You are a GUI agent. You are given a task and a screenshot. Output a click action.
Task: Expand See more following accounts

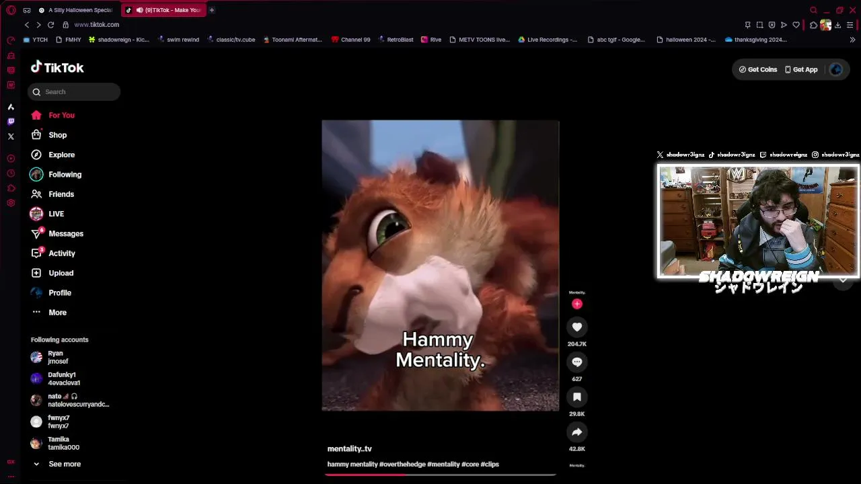point(57,464)
